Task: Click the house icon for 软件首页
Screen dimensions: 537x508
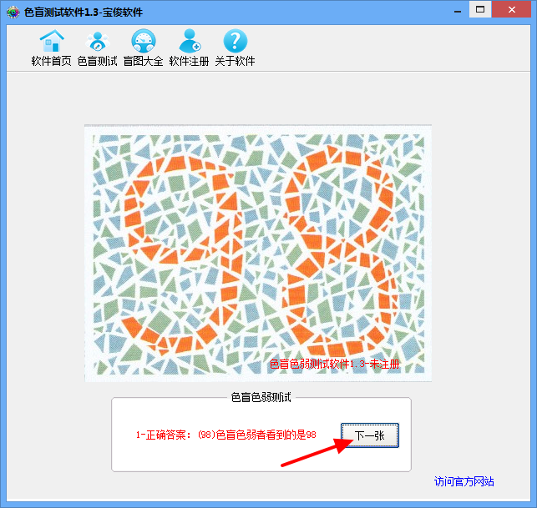Action: click(x=52, y=41)
